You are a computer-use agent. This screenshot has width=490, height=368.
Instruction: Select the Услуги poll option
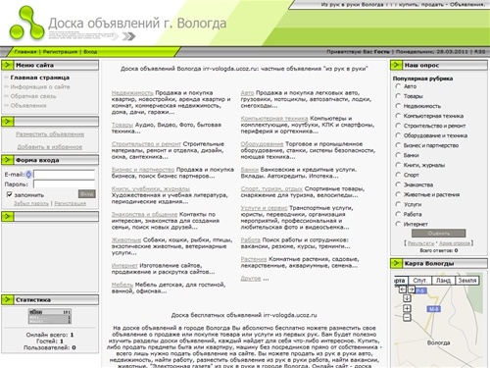pos(398,204)
